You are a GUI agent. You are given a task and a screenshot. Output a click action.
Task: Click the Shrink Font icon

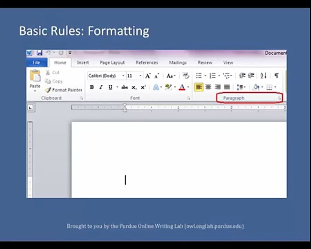coord(157,76)
